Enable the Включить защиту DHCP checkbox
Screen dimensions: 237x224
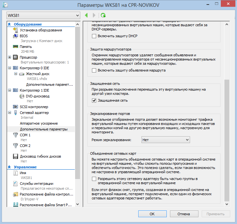[x=94, y=36]
